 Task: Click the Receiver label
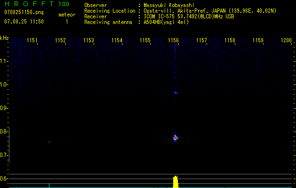pos(96,16)
